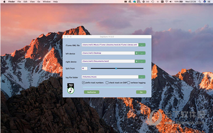Open the Window menu
Screen dimensions: 213x133
(47, 2)
